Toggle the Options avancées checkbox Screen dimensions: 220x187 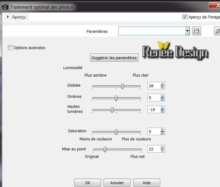pos(10,48)
